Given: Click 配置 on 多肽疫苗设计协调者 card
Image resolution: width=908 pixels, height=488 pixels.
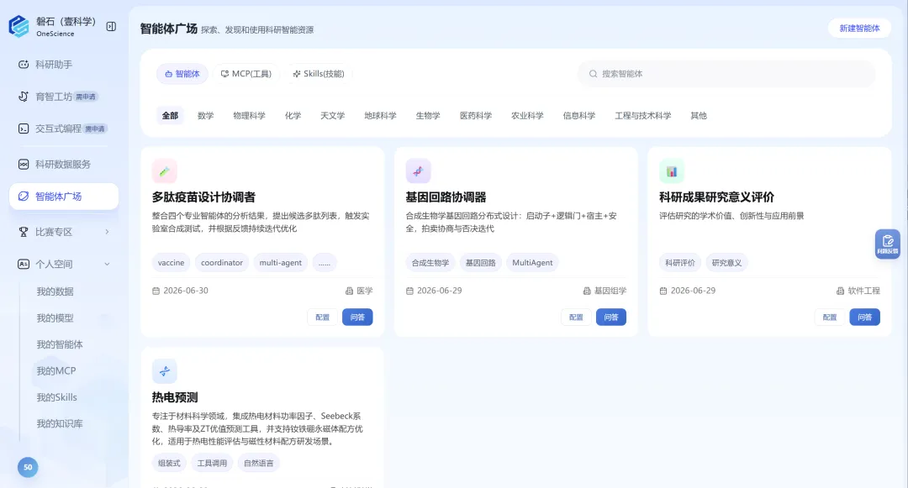Looking at the screenshot, I should (x=323, y=317).
